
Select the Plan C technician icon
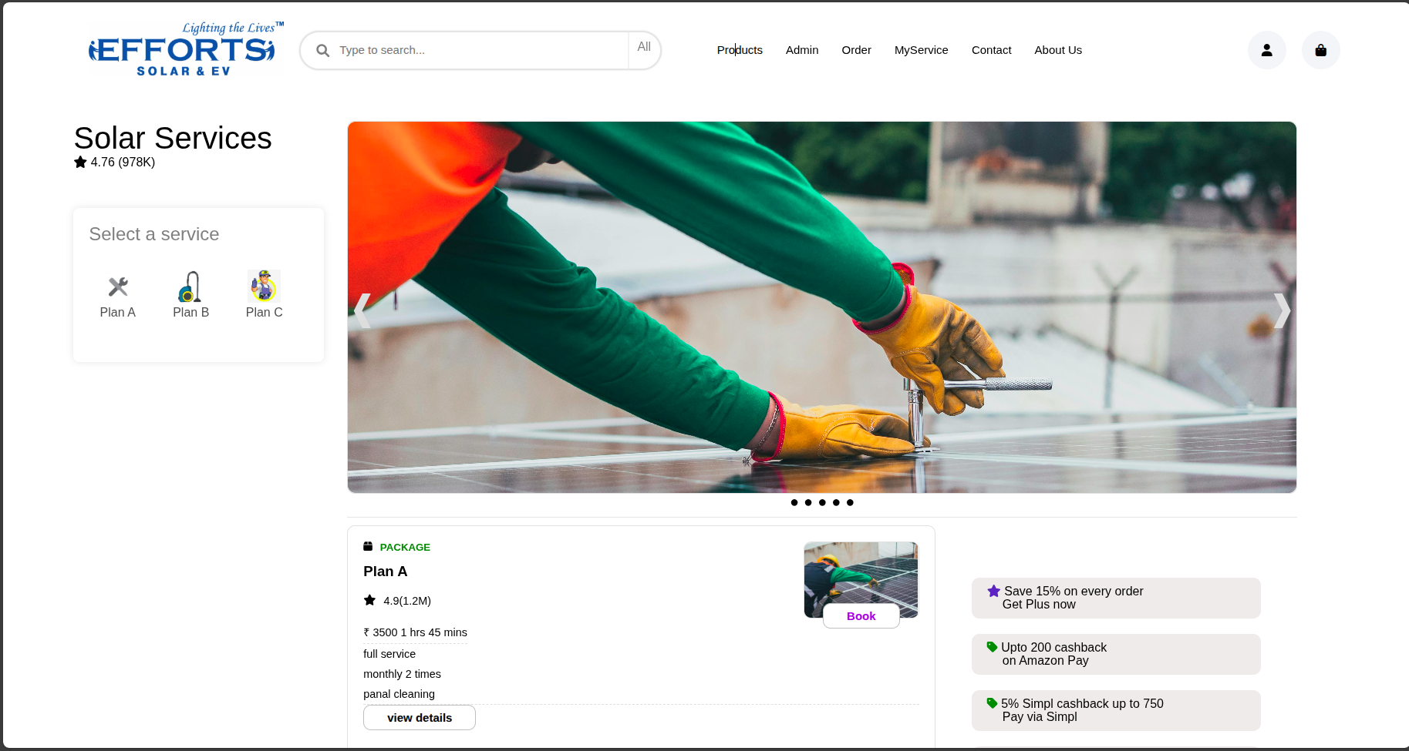tap(264, 287)
